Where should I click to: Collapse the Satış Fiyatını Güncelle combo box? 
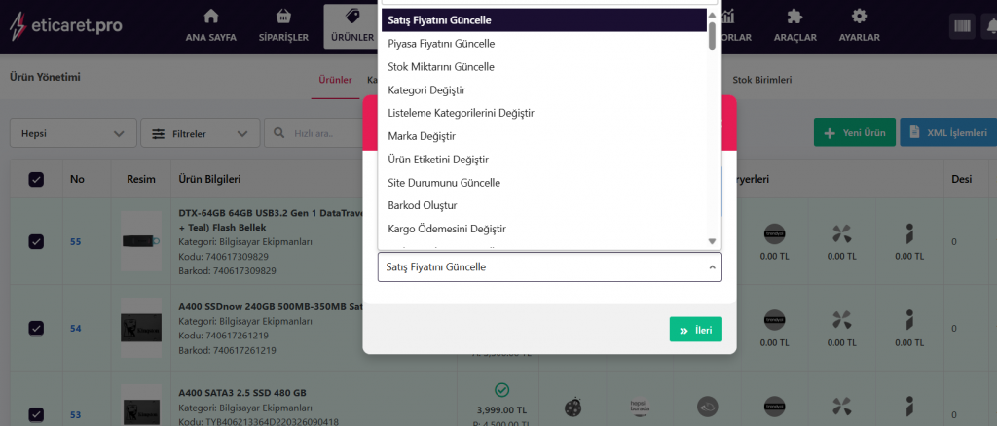pyautogui.click(x=549, y=267)
